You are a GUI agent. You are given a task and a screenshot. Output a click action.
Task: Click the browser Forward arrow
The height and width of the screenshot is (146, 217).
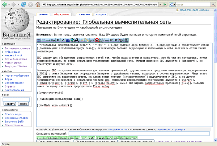coord(14,5)
